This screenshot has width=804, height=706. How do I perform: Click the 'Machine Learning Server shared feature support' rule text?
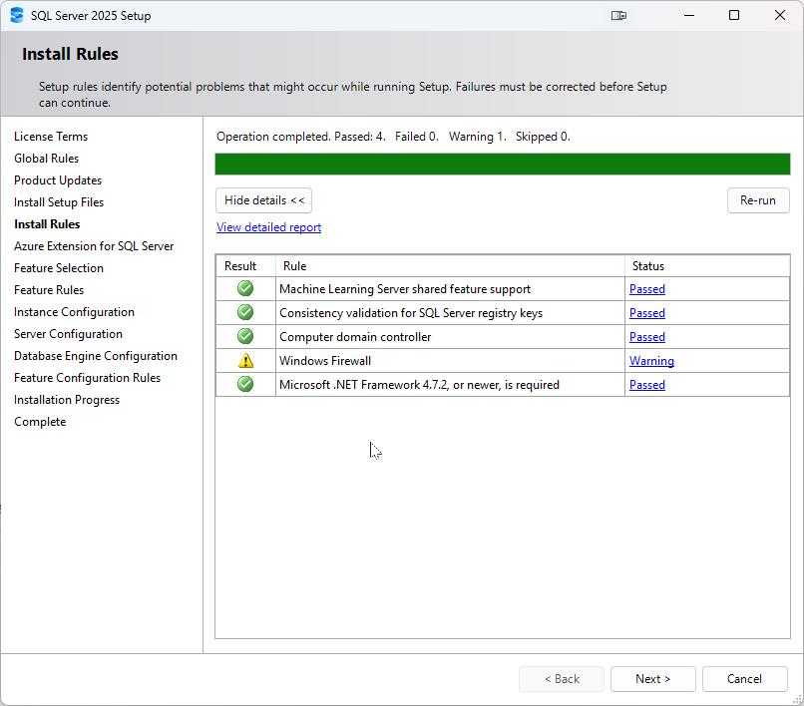(405, 289)
